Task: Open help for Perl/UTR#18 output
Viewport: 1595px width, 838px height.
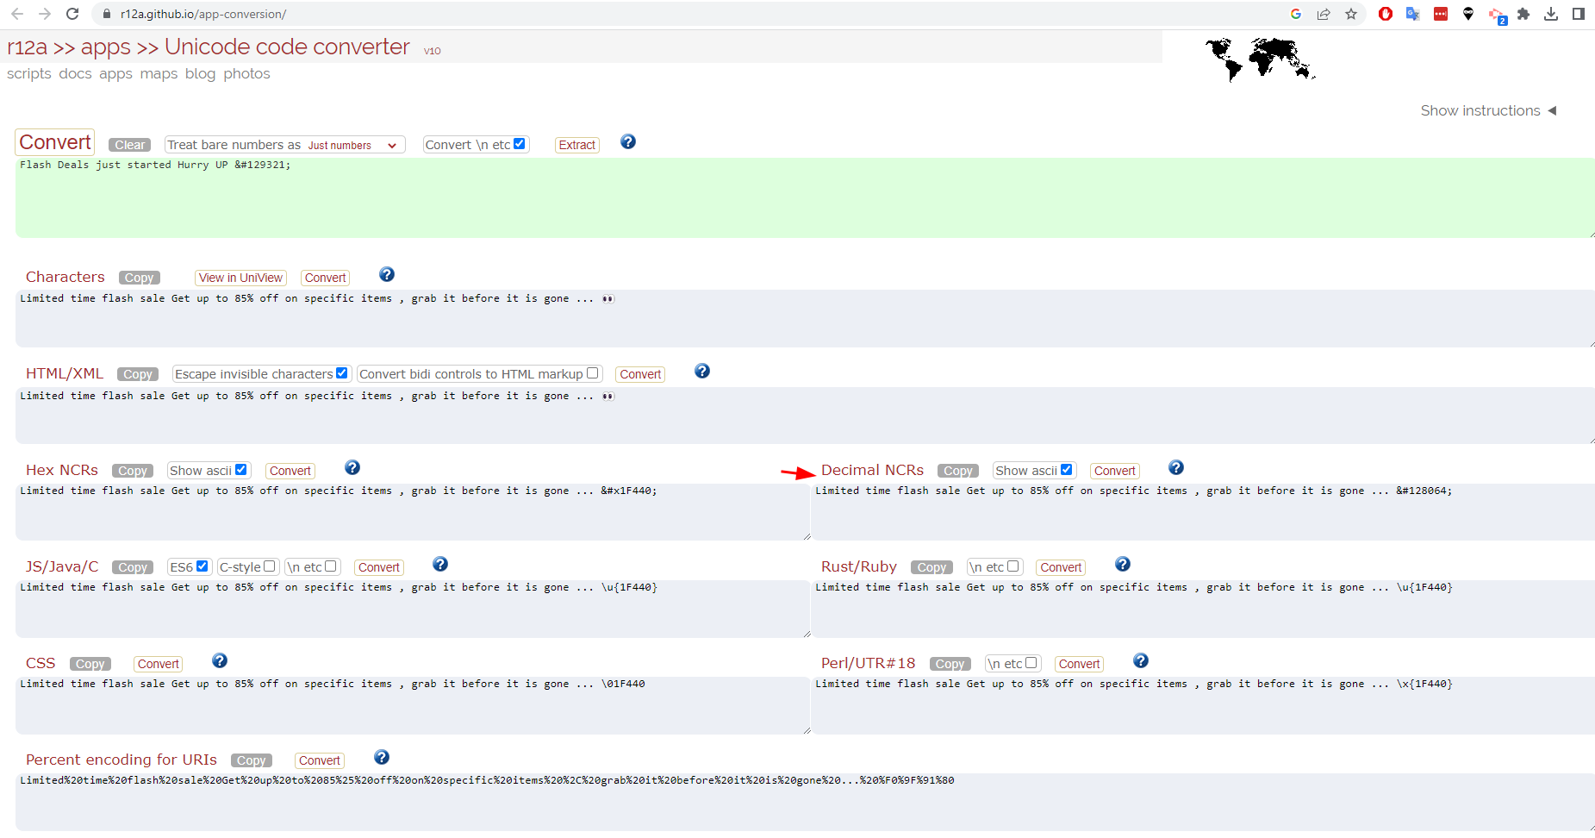Action: pyautogui.click(x=1140, y=660)
